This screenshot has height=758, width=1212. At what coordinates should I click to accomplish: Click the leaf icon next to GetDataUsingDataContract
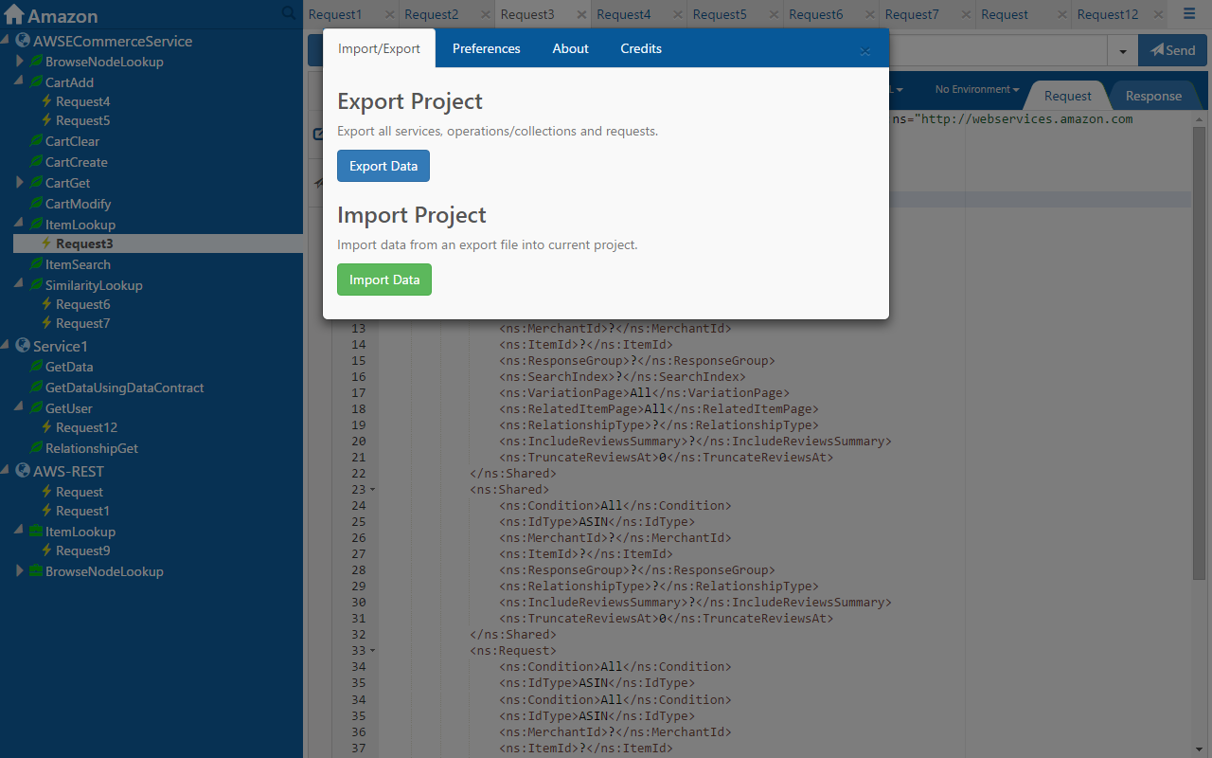tap(36, 388)
